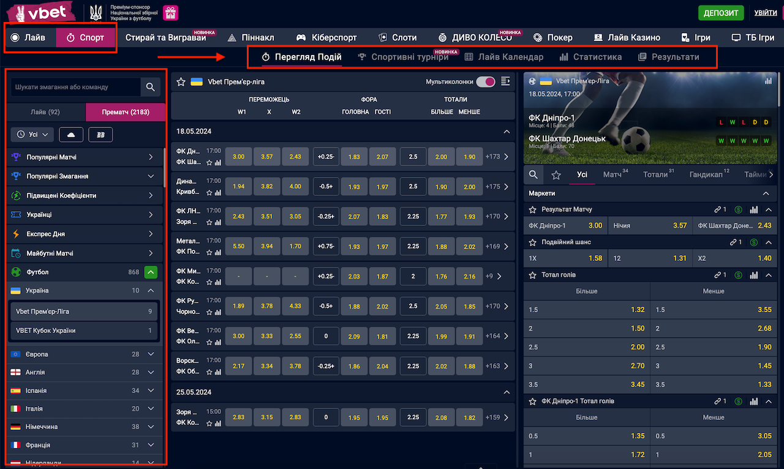The height and width of the screenshot is (469, 784).
Task: Expand the Іспанія competitions list
Action: click(x=151, y=391)
